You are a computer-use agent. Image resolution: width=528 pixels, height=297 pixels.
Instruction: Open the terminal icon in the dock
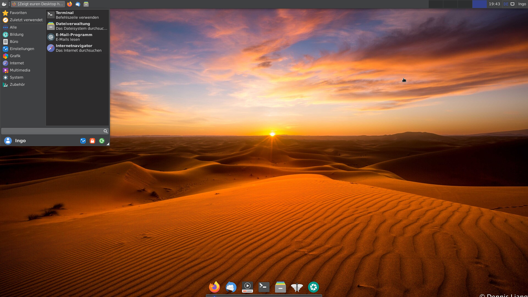point(264,287)
